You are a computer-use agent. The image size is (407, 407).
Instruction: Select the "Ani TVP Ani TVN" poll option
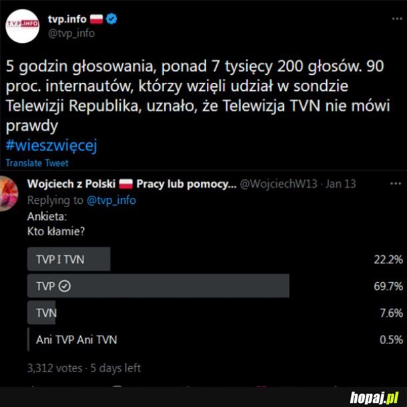pos(76,340)
